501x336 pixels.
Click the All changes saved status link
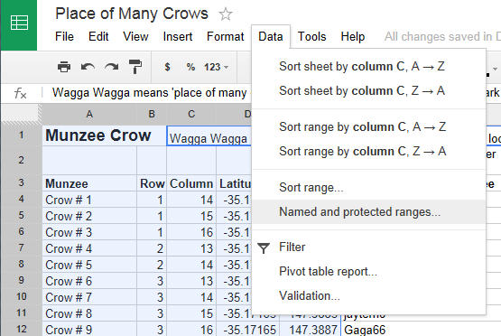click(x=442, y=36)
